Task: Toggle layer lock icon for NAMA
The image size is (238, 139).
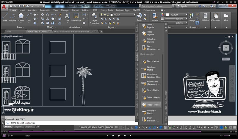Action: click(108, 15)
